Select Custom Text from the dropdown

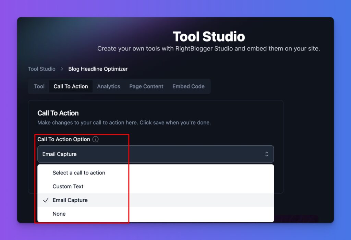point(68,186)
